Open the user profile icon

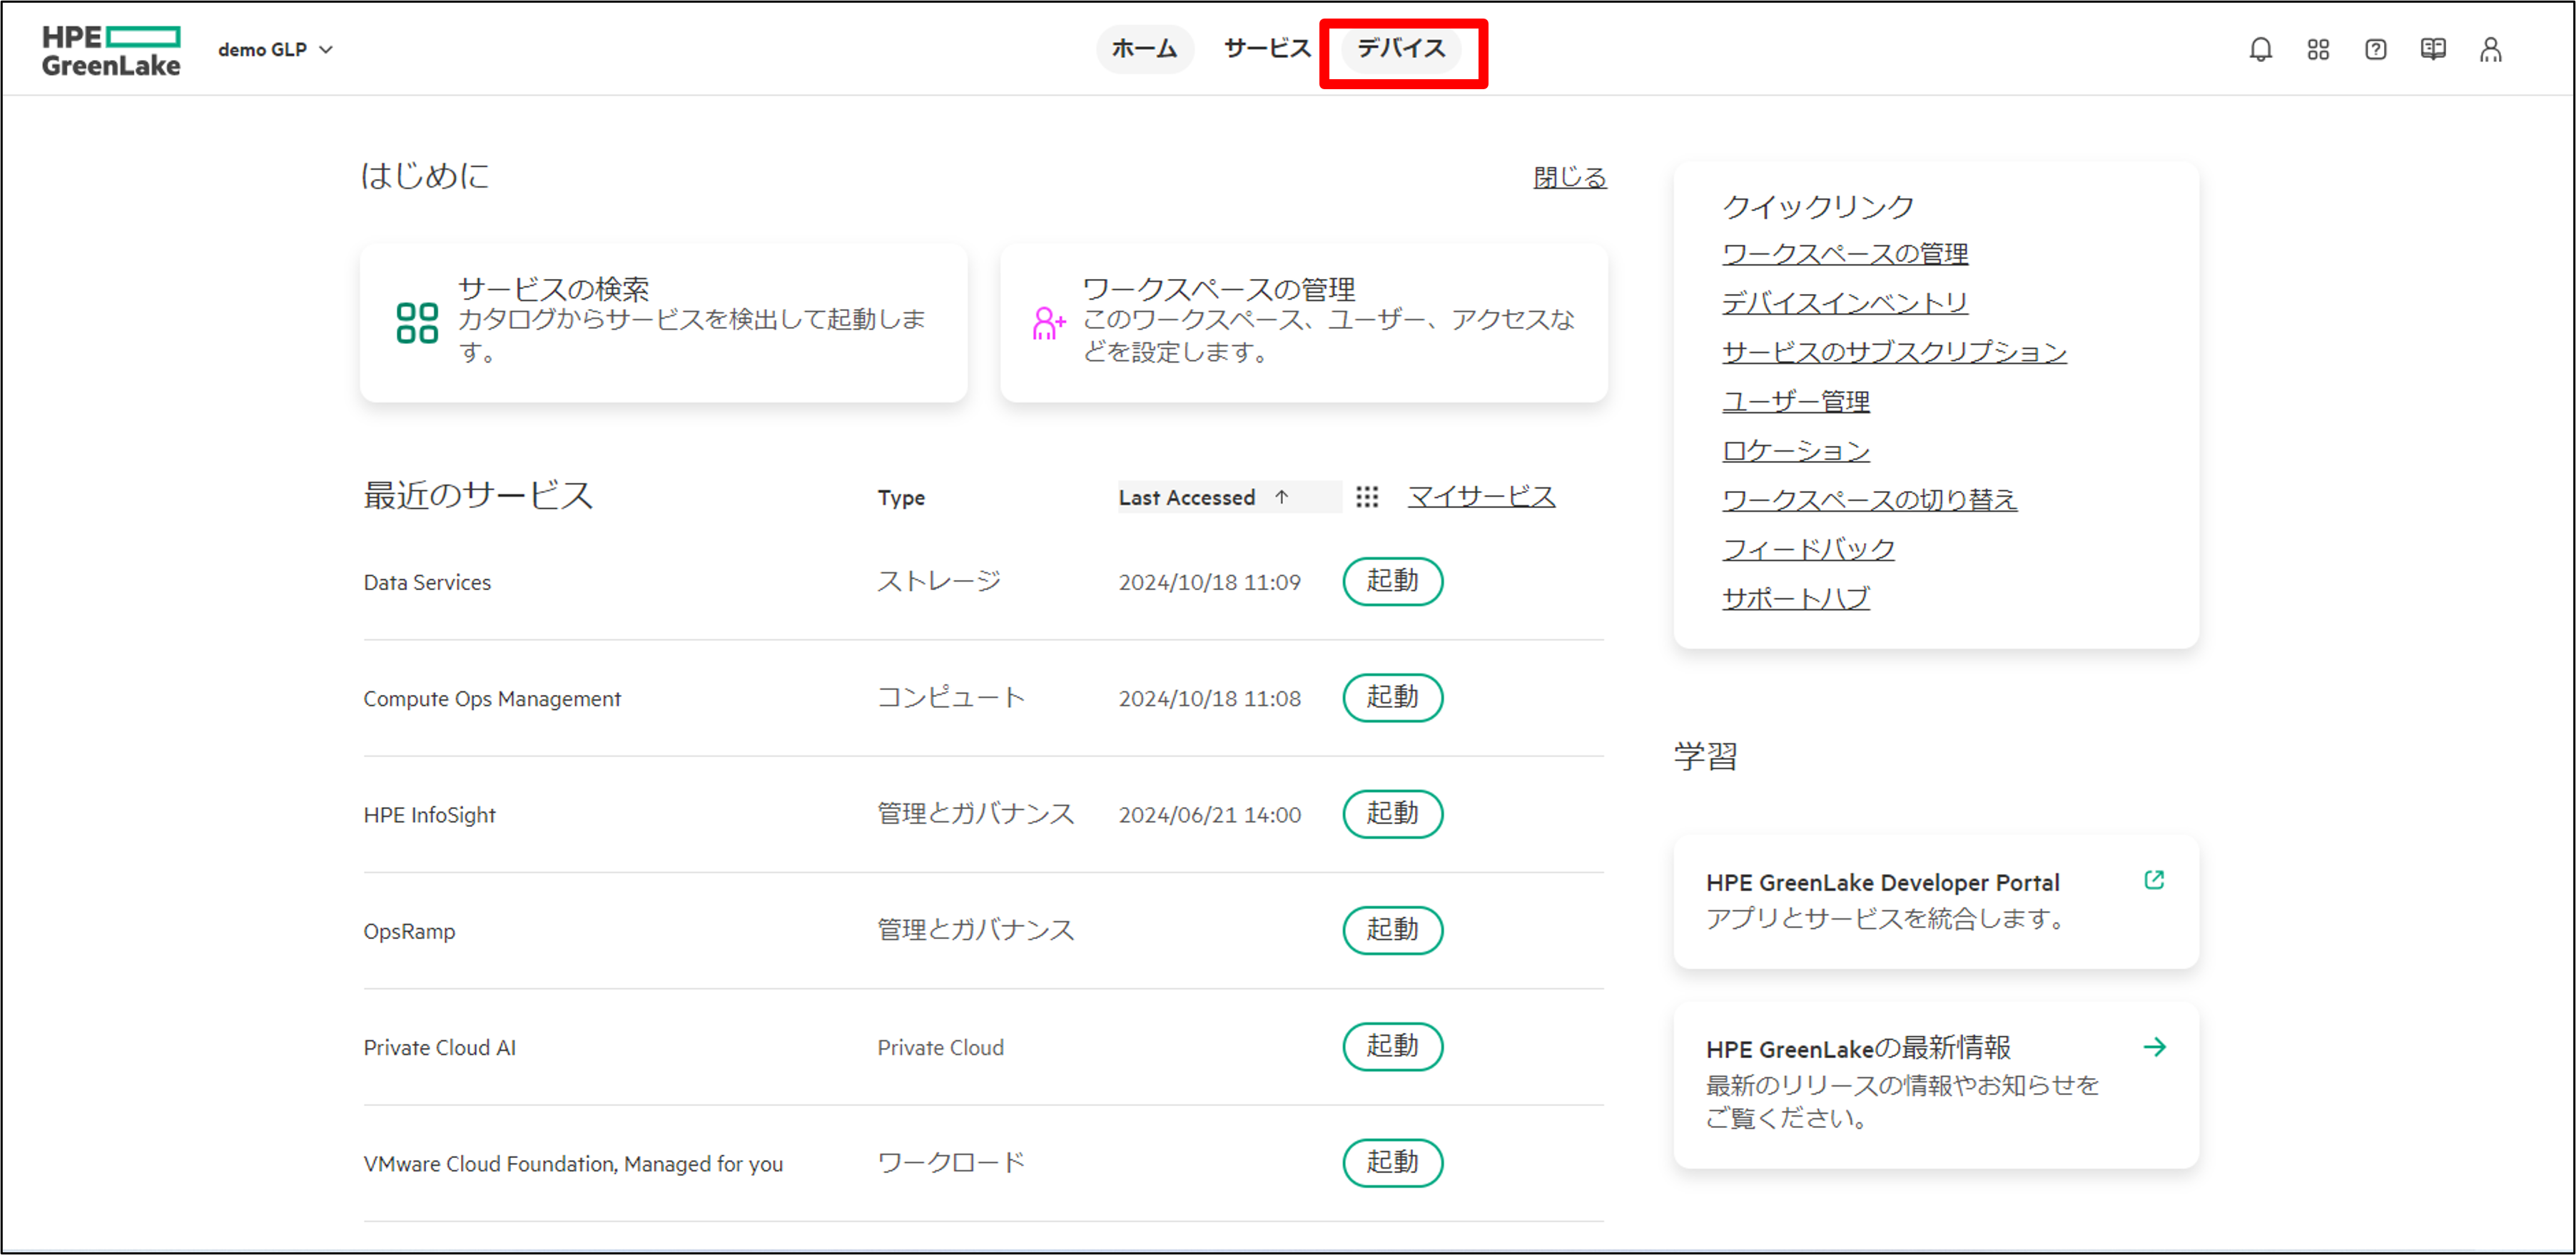click(2490, 49)
